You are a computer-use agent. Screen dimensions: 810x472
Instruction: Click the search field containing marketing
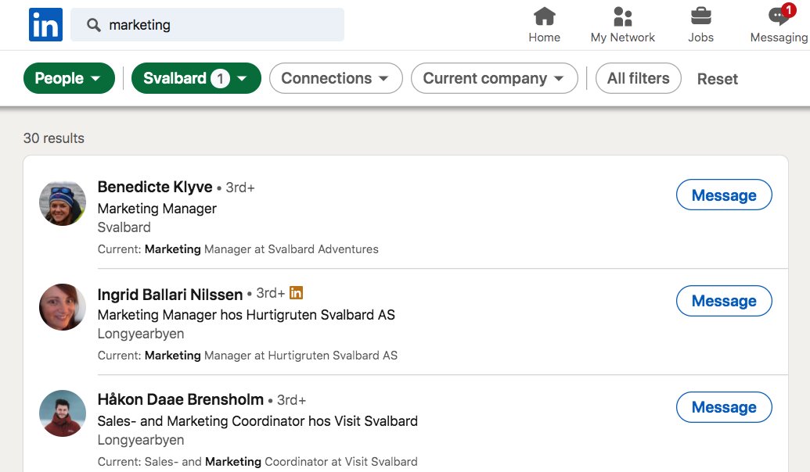219,25
